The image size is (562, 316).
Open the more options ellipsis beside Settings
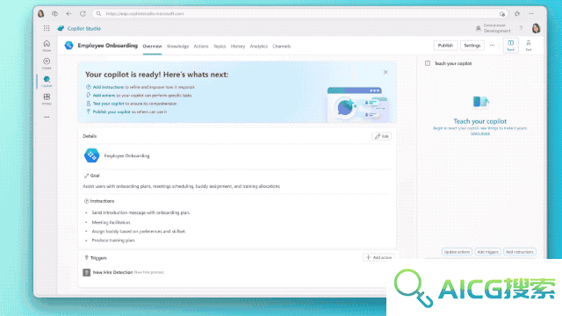point(492,46)
